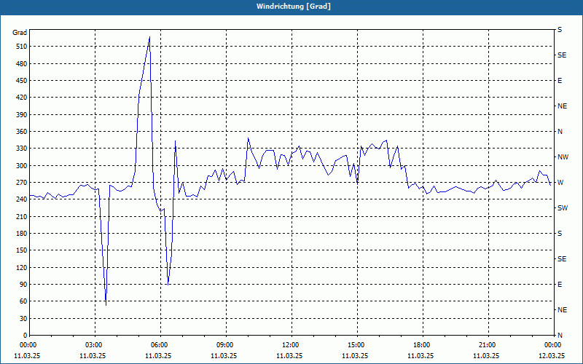This screenshot has width=583, height=364.
Task: Click the 270 y-axis tick label
Action: (x=22, y=183)
